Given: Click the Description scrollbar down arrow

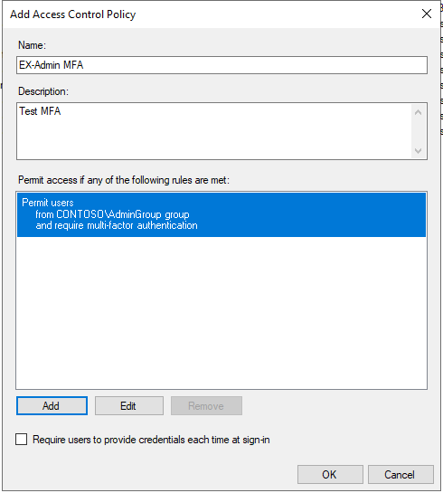Looking at the screenshot, I should coord(419,150).
